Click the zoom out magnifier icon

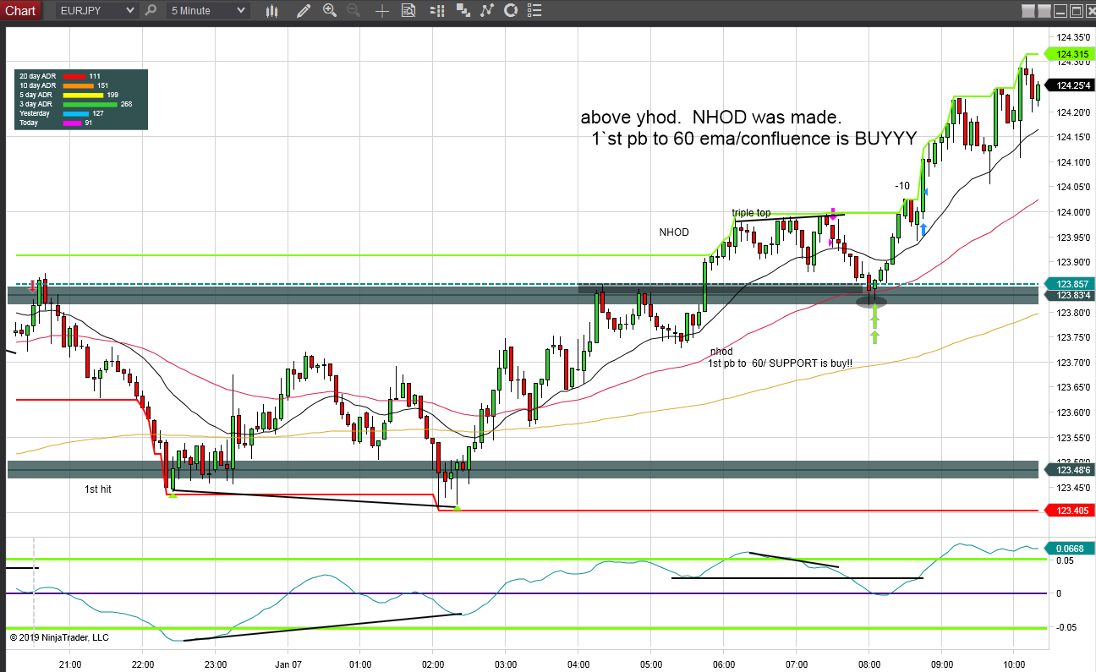[x=353, y=11]
